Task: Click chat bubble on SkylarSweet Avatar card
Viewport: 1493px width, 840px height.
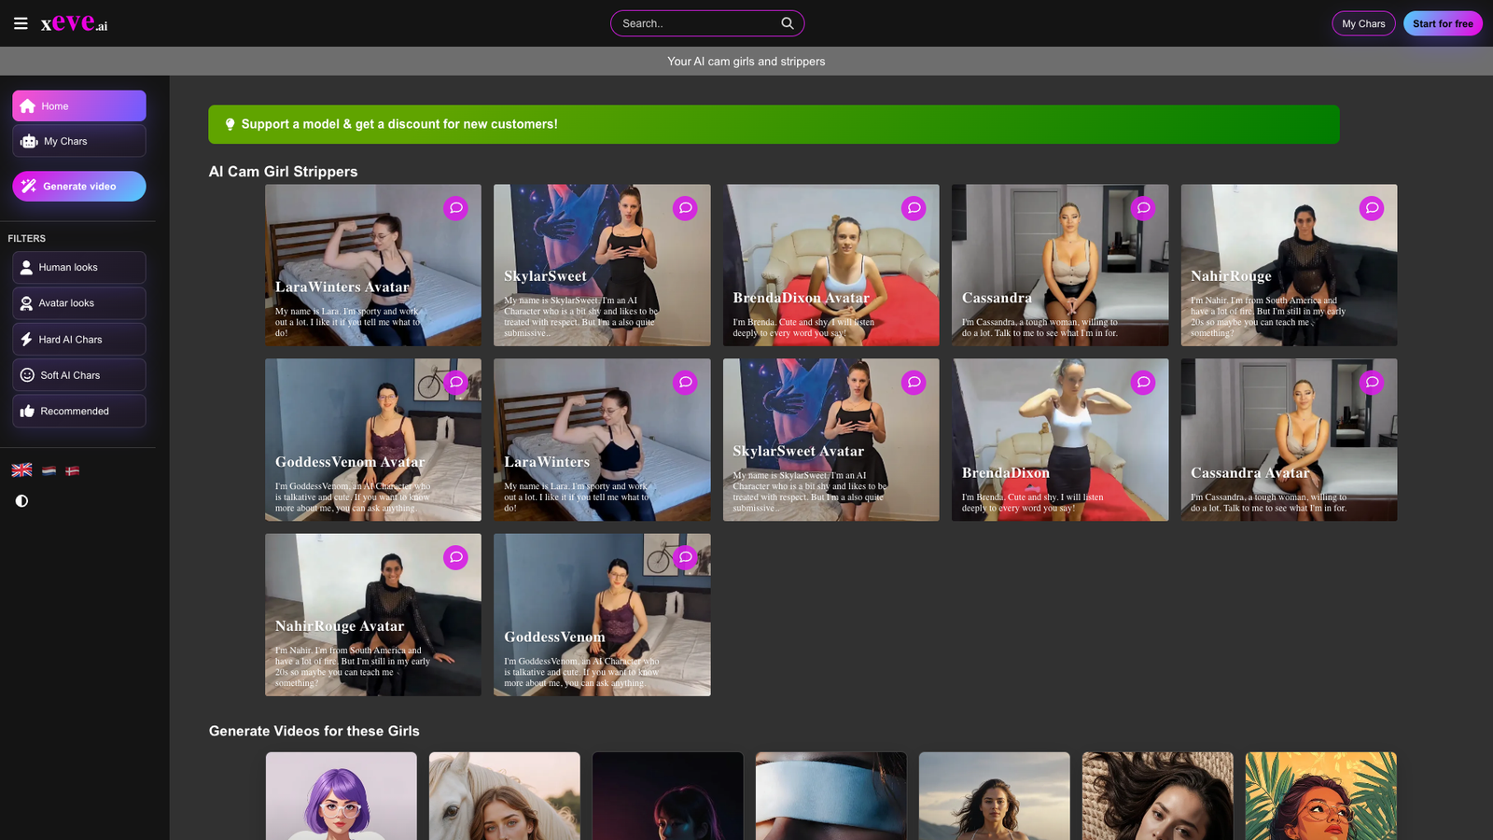Action: click(914, 383)
